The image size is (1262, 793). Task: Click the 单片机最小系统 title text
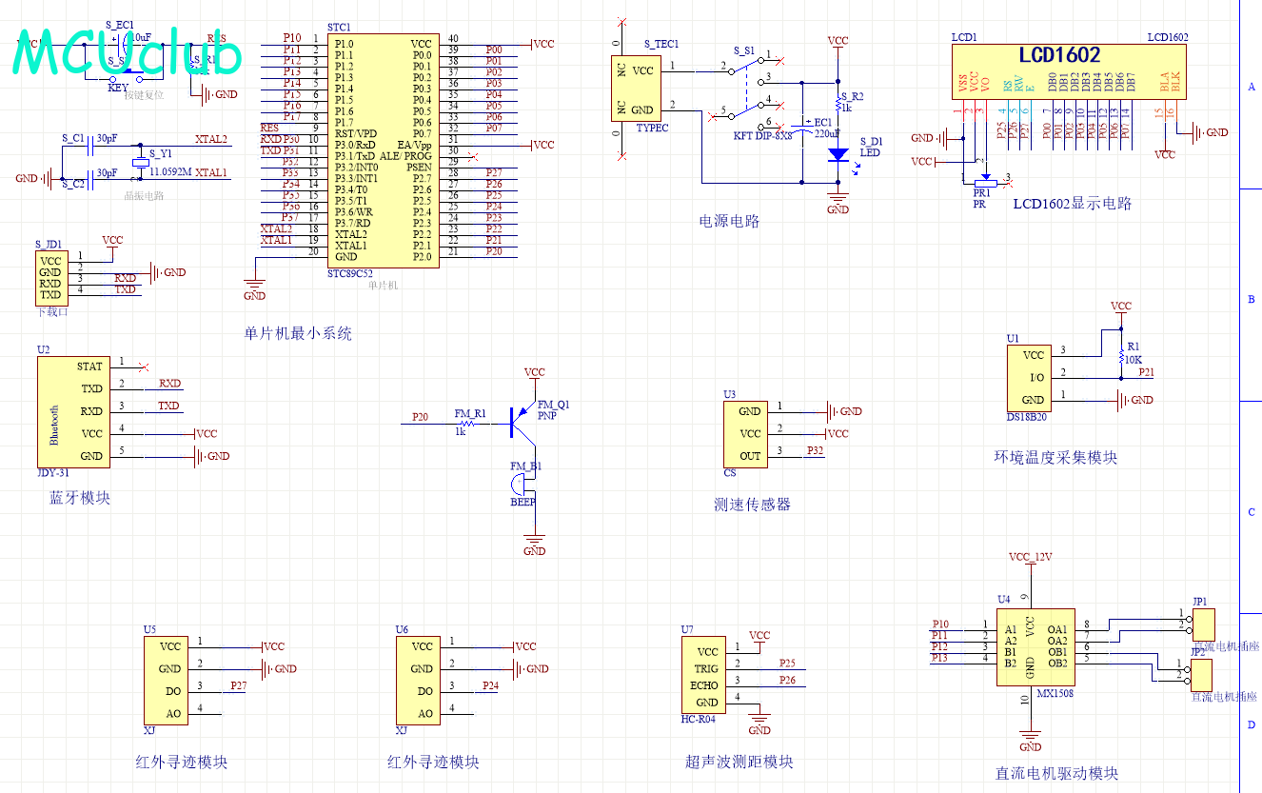click(298, 334)
